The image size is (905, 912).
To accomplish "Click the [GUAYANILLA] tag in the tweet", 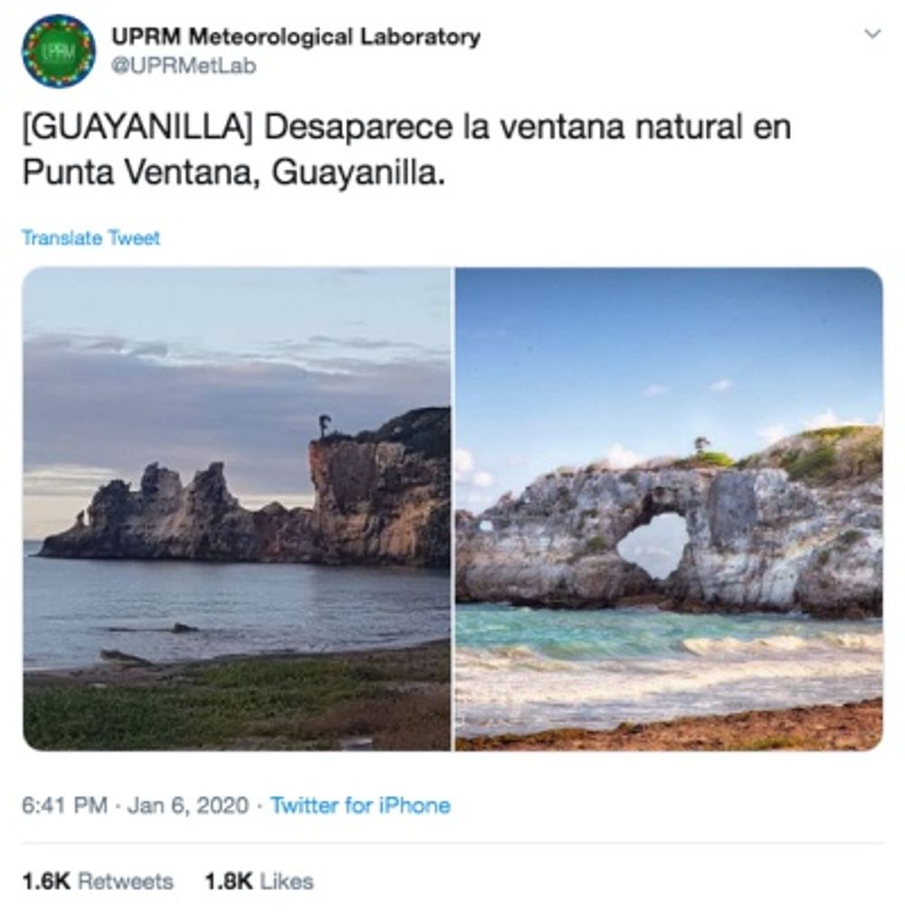I will pos(138,128).
